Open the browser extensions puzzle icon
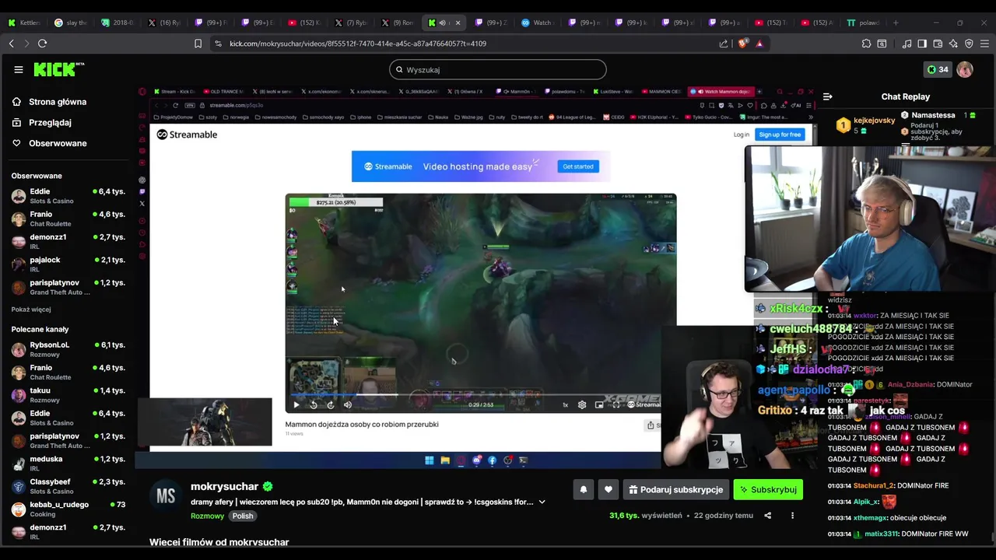The width and height of the screenshot is (996, 560). pyautogui.click(x=866, y=44)
